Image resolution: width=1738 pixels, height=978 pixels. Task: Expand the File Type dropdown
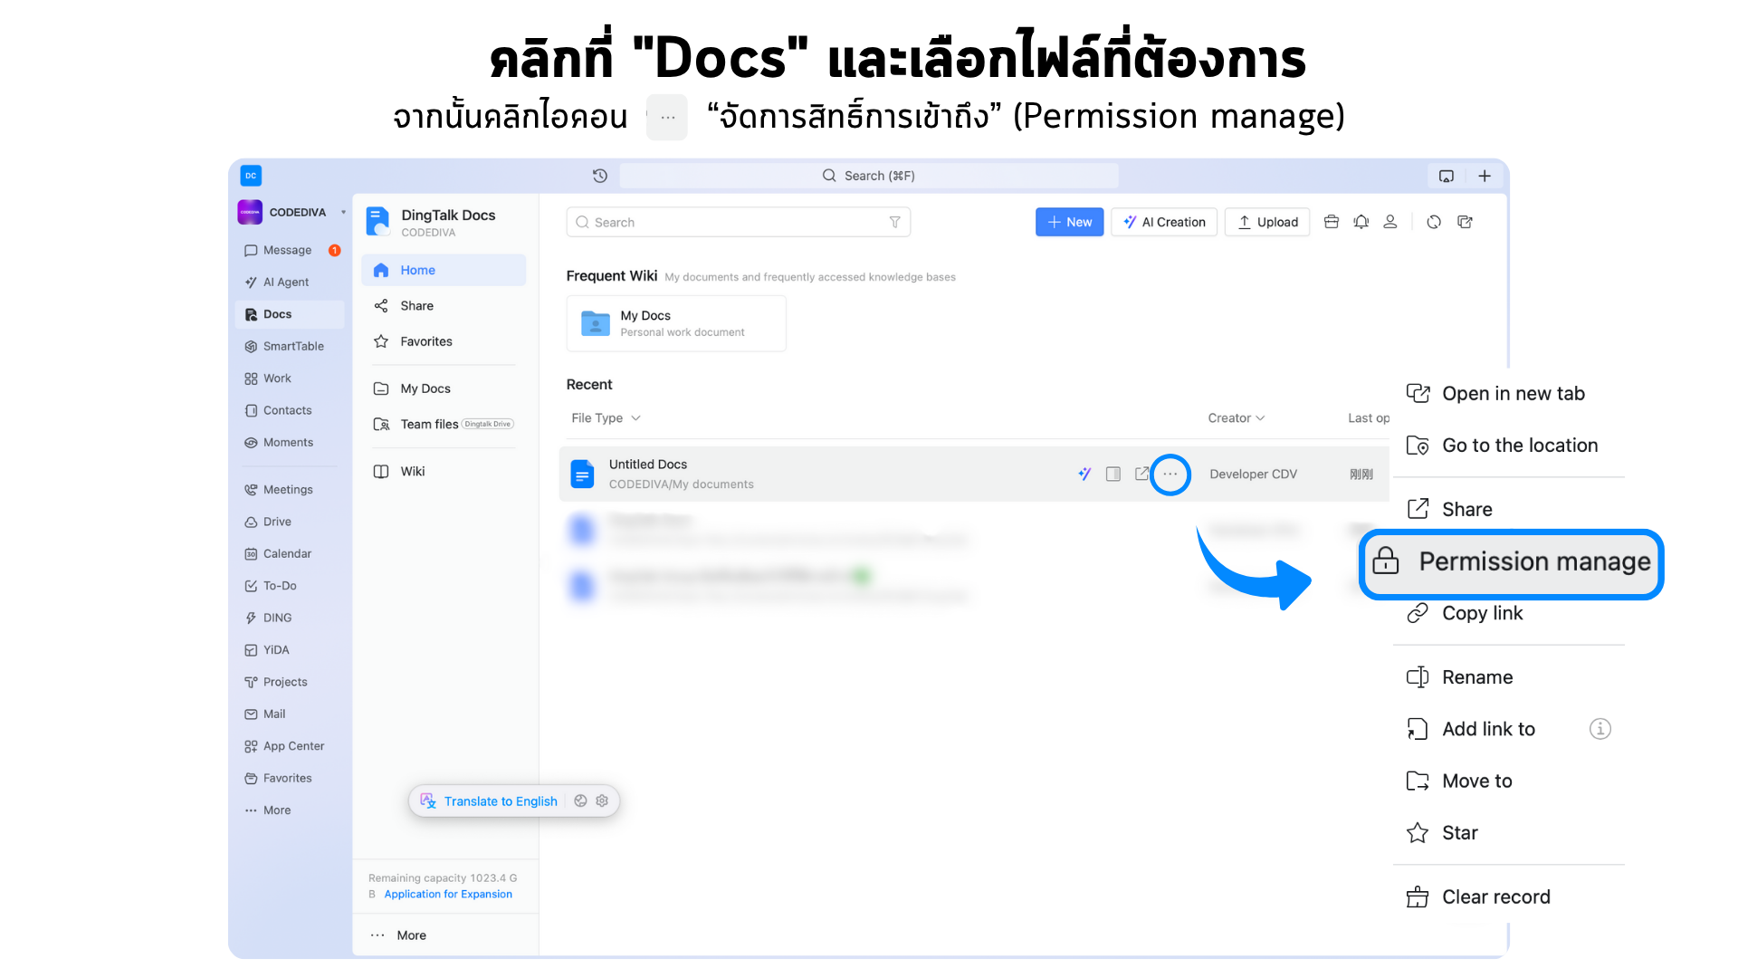point(606,417)
